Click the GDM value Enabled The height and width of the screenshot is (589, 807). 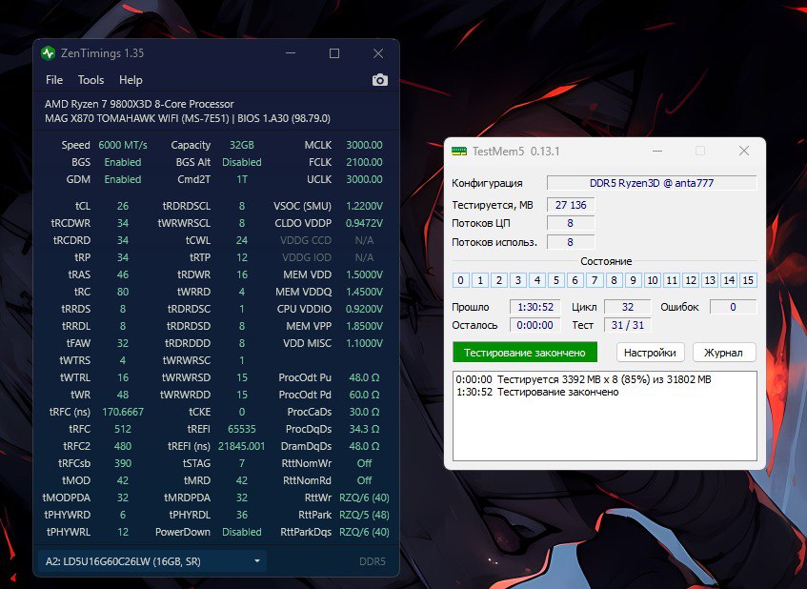[123, 179]
